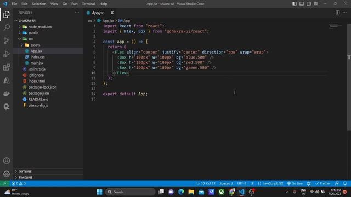Click Prettier formatter status
This screenshot has width=351, height=197.
(x=322, y=183)
